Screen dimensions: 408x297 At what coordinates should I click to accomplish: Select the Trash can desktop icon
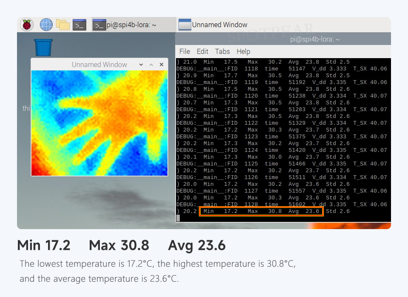tap(43, 47)
